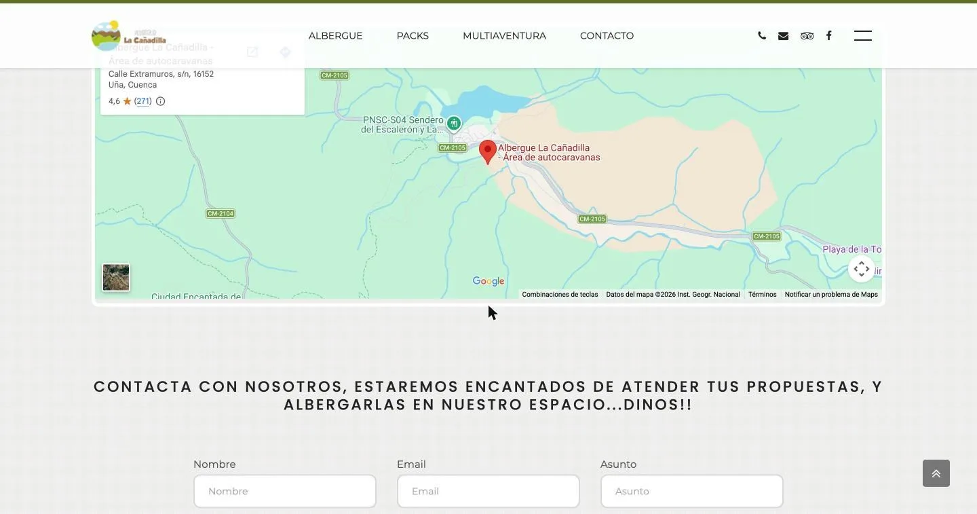Open the Términos link
Viewport: 977px width, 514px height.
763,295
